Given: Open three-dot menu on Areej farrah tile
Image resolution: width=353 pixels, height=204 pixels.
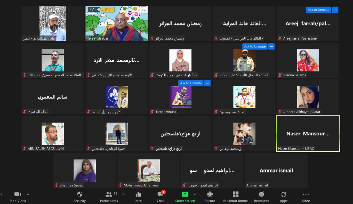Looking at the screenshot, I should (335, 10).
